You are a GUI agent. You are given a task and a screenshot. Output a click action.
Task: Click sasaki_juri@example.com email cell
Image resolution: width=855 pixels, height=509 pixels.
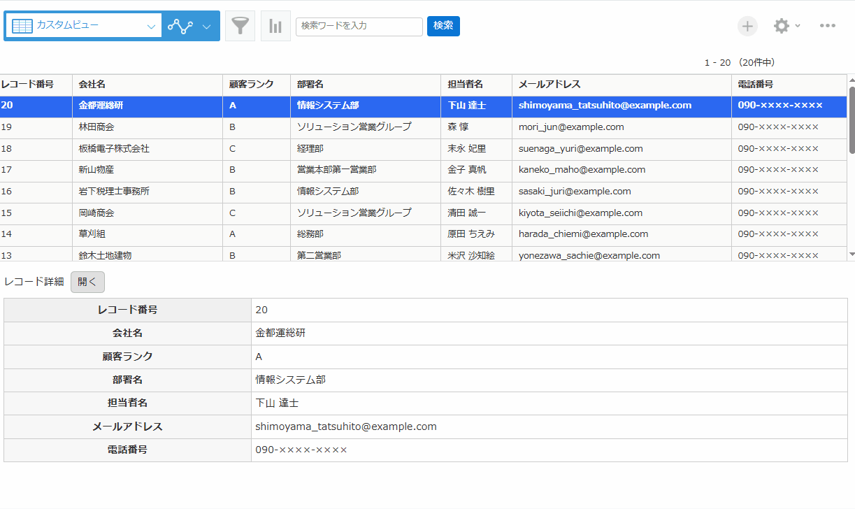pos(622,192)
